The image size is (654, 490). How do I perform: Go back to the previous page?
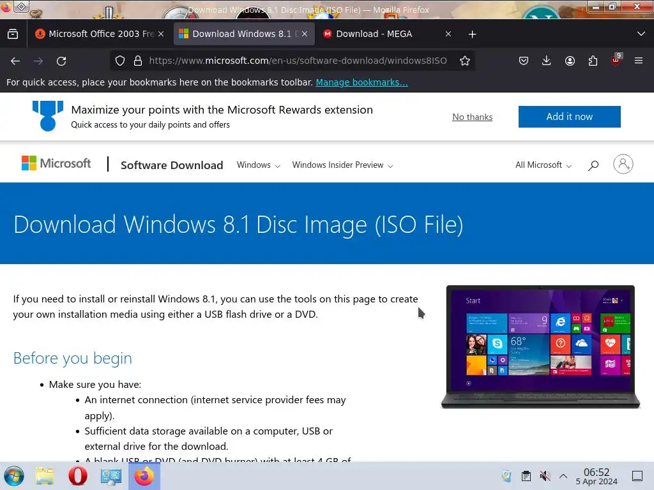click(x=15, y=61)
